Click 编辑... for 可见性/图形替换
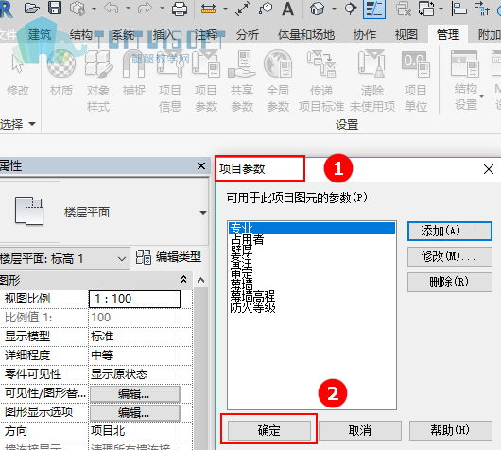The image size is (501, 450). (135, 394)
